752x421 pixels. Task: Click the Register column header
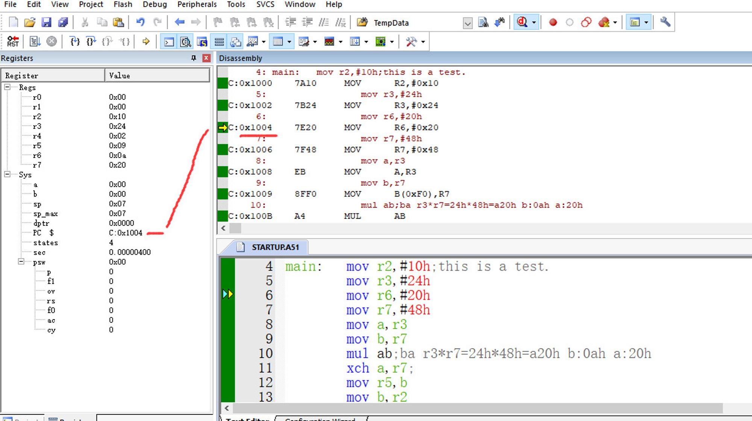point(53,75)
